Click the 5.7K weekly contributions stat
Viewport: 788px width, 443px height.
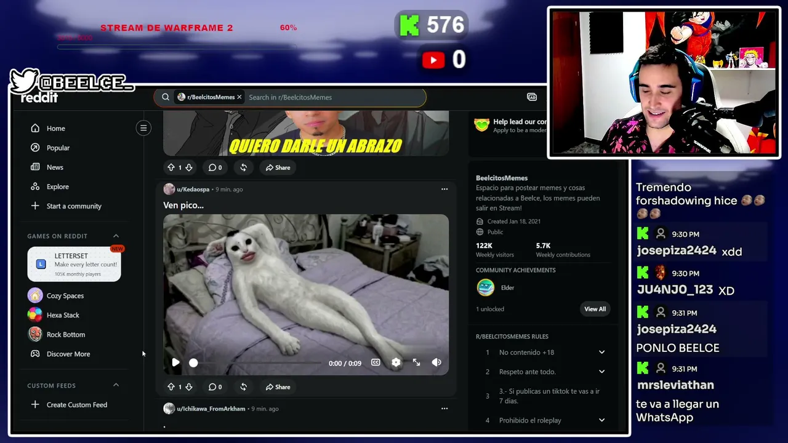point(563,250)
